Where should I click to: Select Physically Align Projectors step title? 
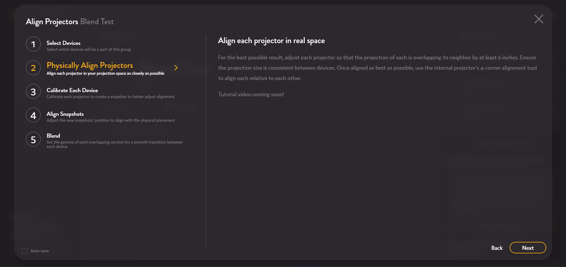[x=90, y=66]
